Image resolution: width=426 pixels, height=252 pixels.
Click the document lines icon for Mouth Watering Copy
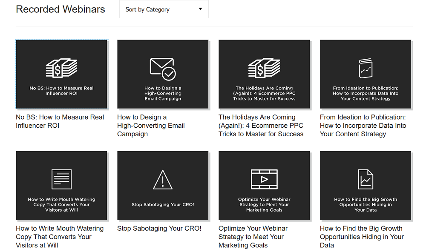click(61, 179)
